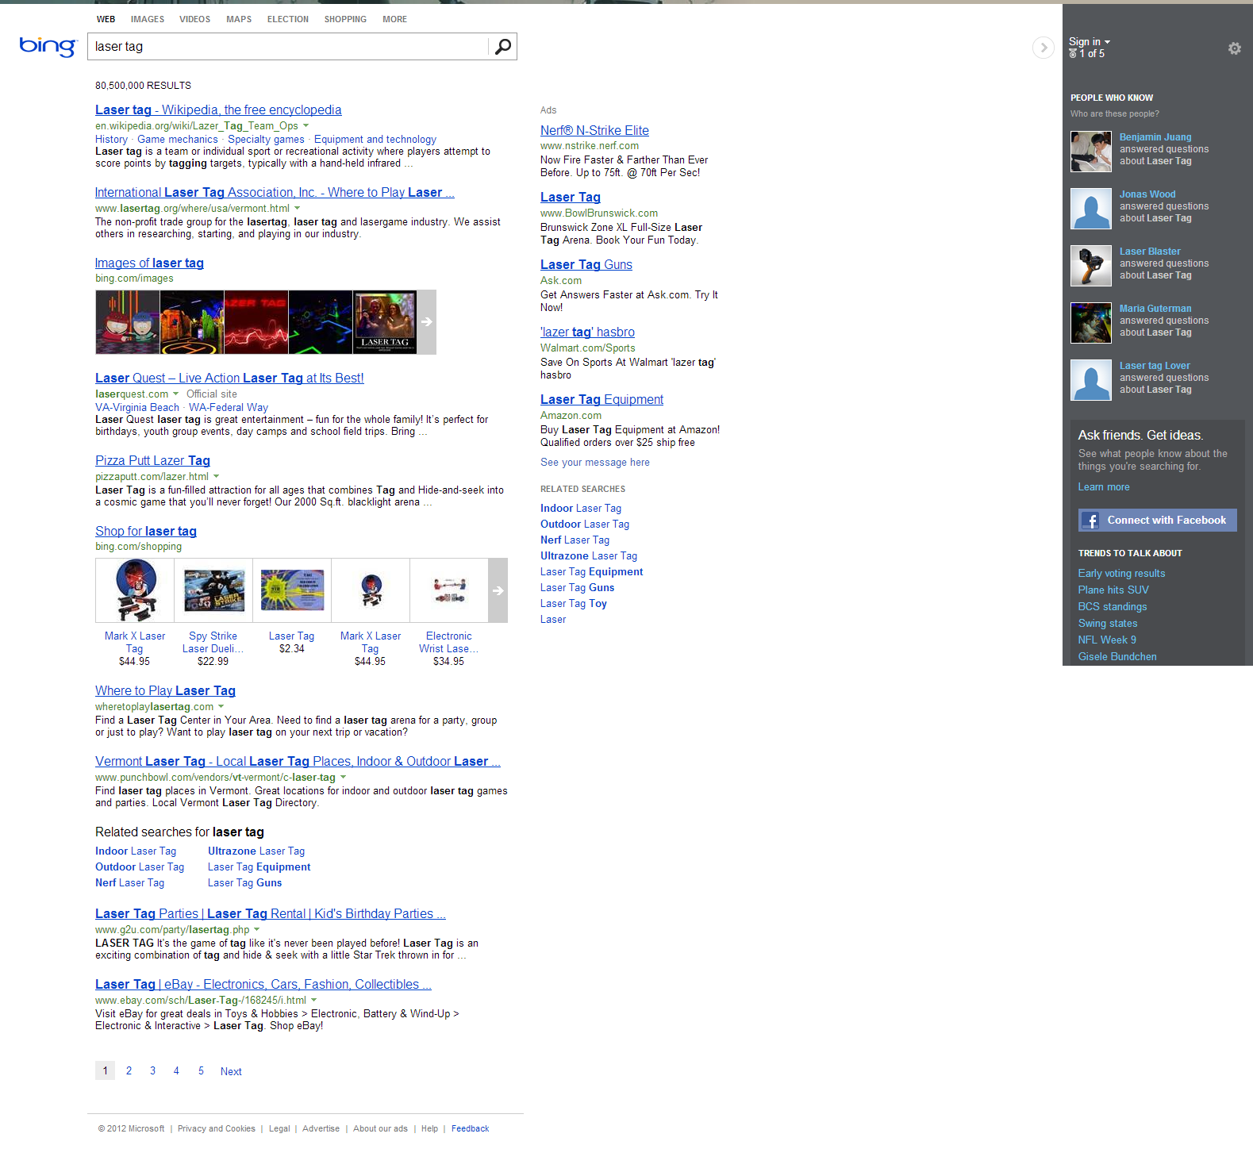Click Gisele Bundchen trend

click(x=1117, y=656)
